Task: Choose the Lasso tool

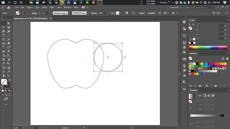Action: (x=9, y=27)
